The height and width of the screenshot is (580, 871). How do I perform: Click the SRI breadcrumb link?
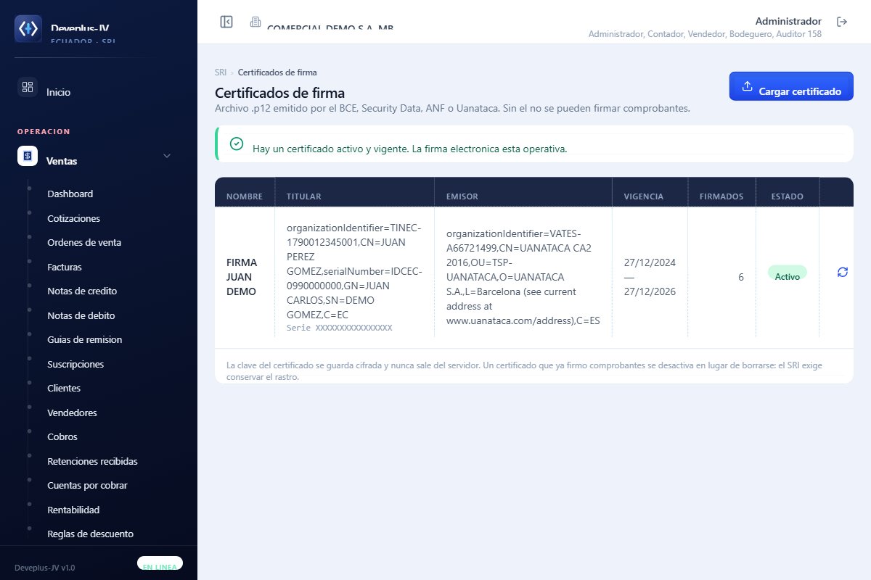(221, 72)
